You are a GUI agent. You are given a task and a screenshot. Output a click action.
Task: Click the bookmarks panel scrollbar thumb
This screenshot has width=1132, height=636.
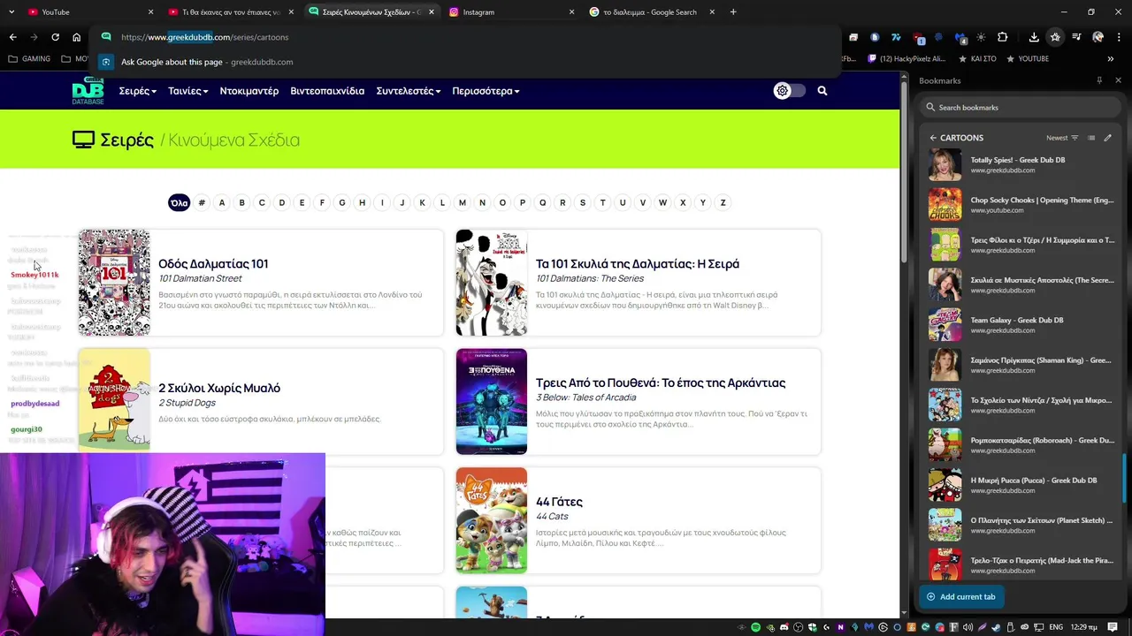[x=1126, y=478]
